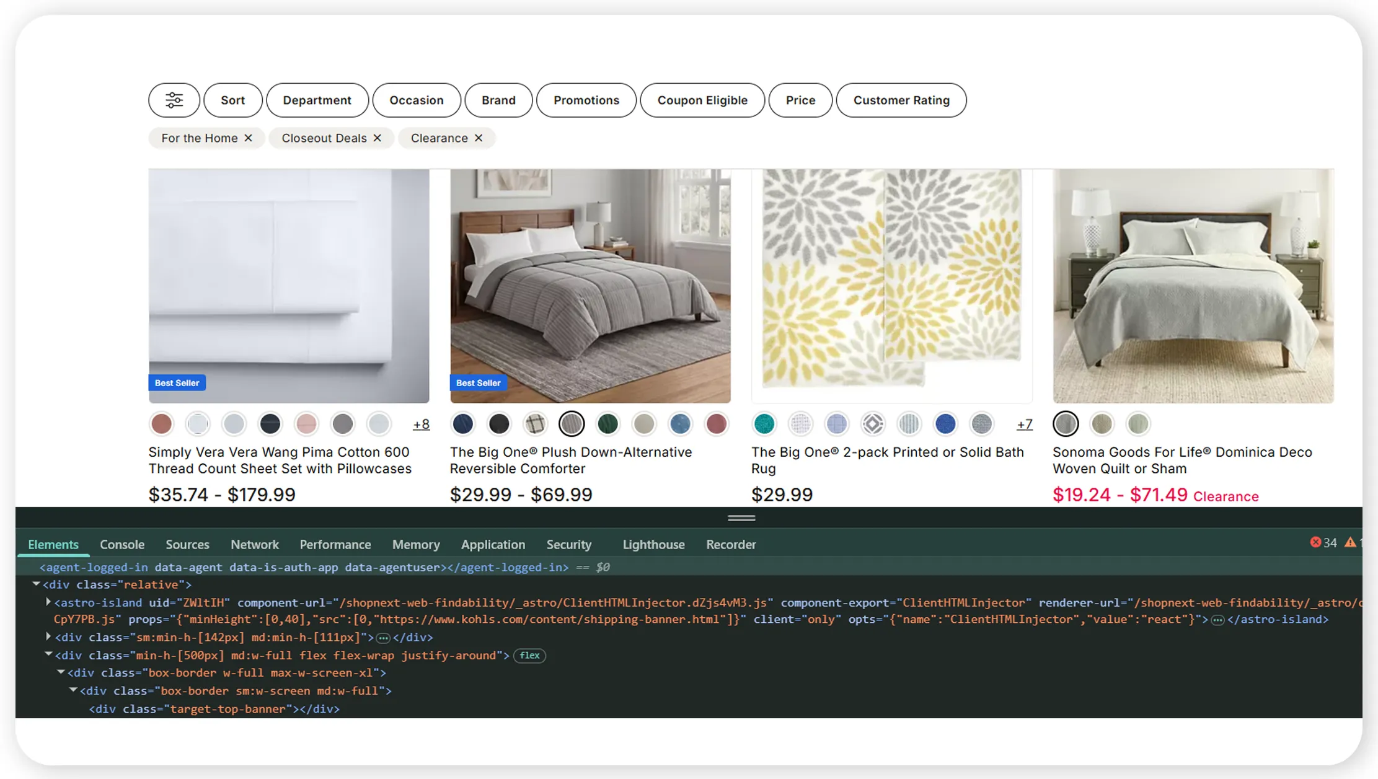Viewport: 1378px width, 779px height.
Task: Open the all-filters sliders icon button
Action: [174, 100]
